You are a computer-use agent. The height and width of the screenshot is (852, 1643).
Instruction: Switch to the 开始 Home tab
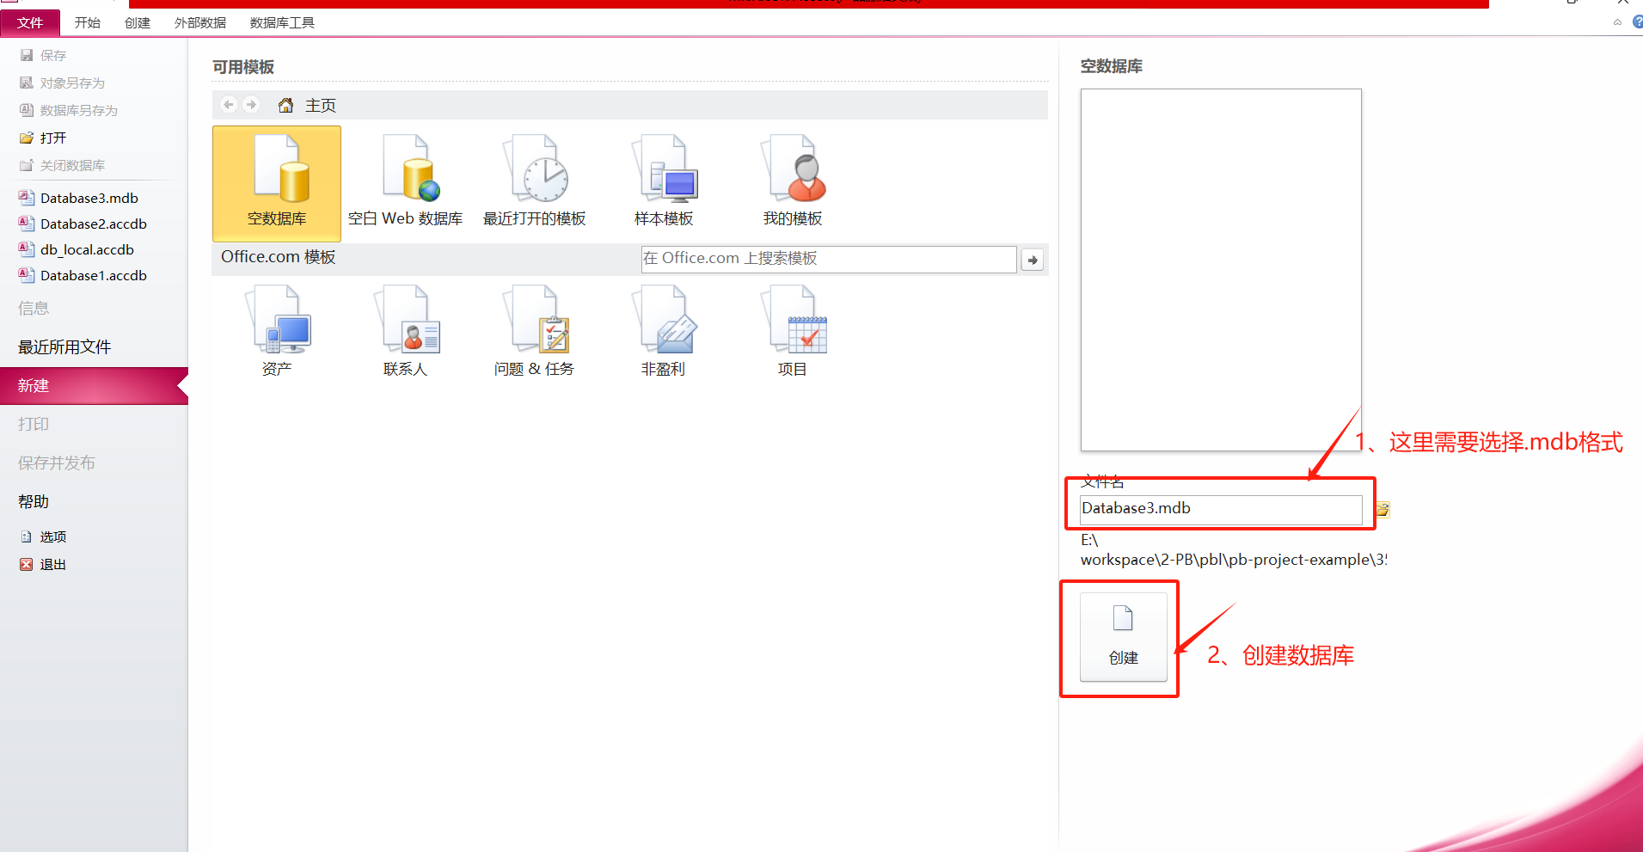click(88, 23)
